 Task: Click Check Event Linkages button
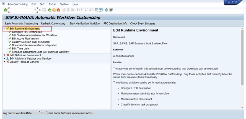pyautogui.click(x=143, y=23)
